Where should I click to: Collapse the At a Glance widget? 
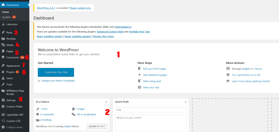point(106,102)
